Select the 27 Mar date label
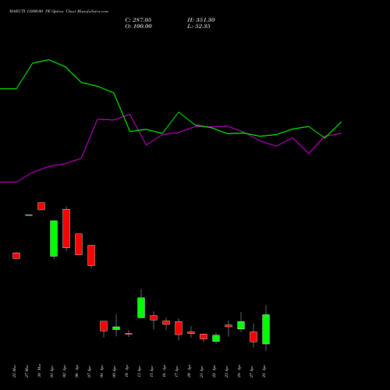Image resolution: width=390 pixels, height=390 pixels. (x=27, y=371)
